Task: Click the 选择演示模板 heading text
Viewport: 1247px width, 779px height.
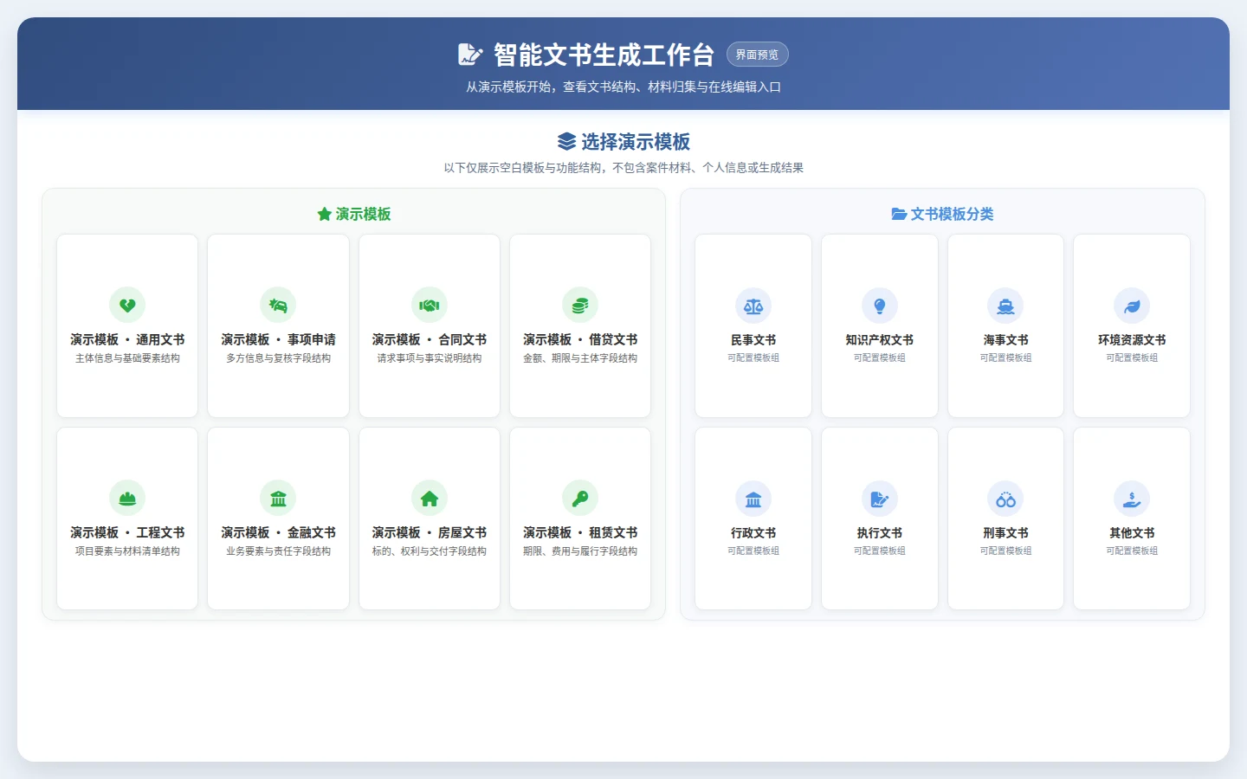Action: [x=636, y=141]
